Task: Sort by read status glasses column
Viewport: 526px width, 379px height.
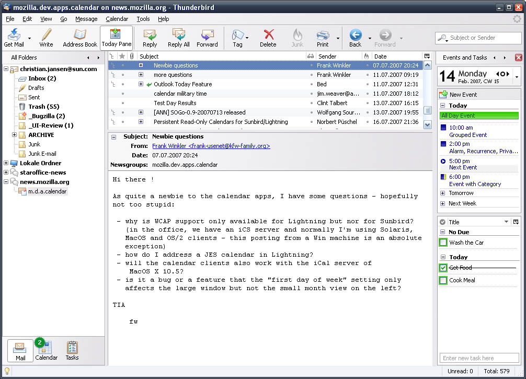Action: click(x=311, y=56)
